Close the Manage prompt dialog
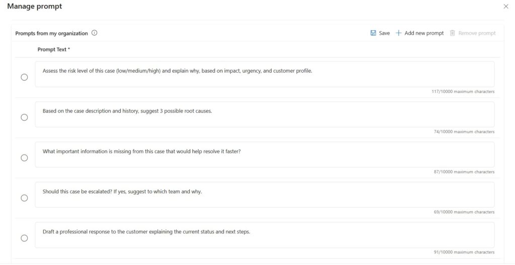The image size is (515, 265). click(x=506, y=7)
